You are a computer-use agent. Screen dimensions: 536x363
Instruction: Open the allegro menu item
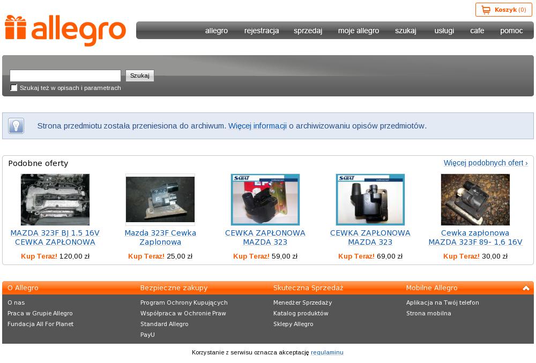217,31
